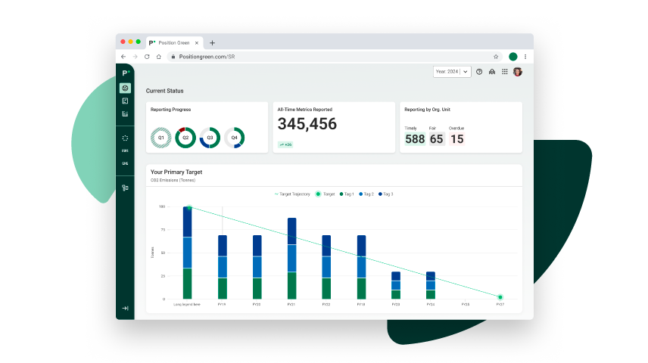Open the browser three-dot menu
This screenshot has height=363, width=648.
[x=525, y=57]
